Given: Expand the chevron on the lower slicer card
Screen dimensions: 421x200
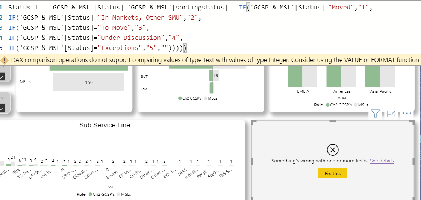Looking at the screenshot, I should (x=3, y=98).
